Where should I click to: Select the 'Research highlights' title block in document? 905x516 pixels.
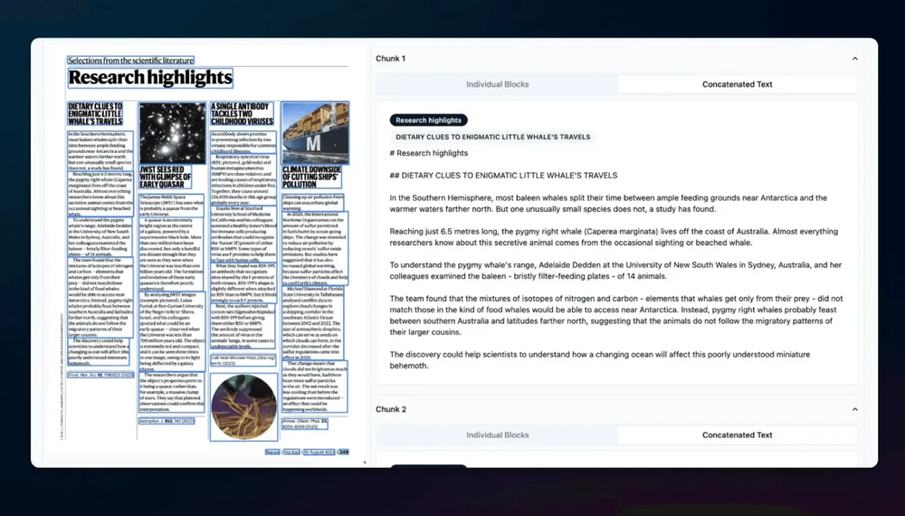[150, 78]
